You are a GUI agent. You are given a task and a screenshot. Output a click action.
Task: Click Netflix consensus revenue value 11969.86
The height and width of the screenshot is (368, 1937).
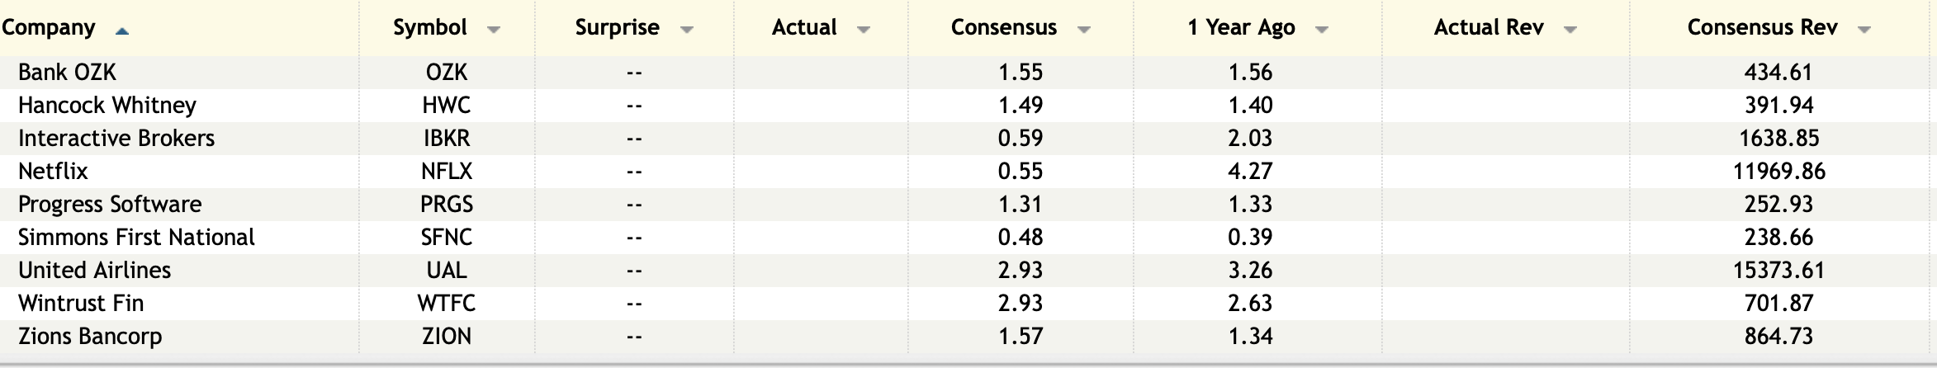[1778, 172]
